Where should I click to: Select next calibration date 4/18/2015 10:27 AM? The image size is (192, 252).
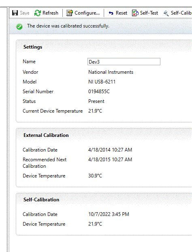110,160
